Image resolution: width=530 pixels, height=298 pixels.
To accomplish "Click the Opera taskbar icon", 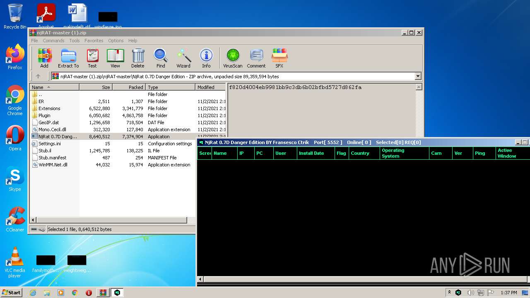I will pos(89,293).
